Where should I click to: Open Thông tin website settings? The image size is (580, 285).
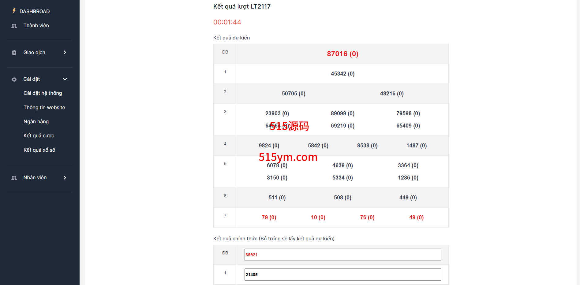(x=44, y=107)
